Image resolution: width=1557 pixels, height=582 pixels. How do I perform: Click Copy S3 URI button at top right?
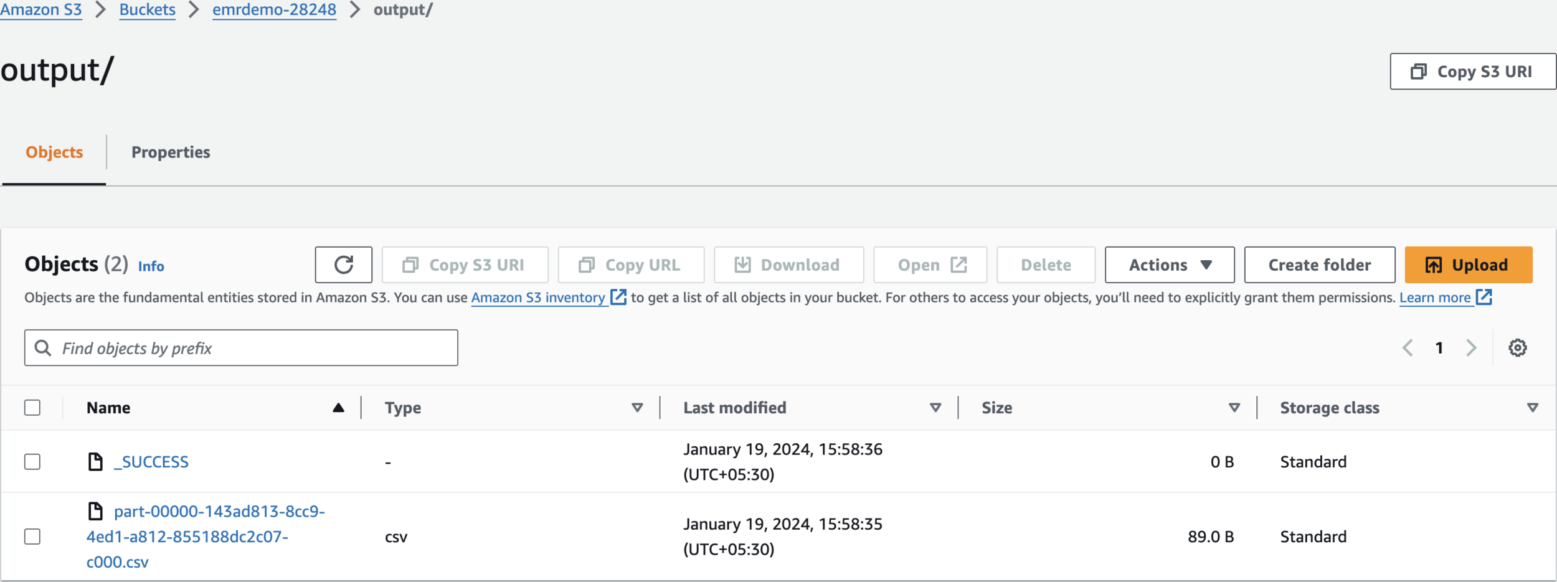pyautogui.click(x=1472, y=72)
